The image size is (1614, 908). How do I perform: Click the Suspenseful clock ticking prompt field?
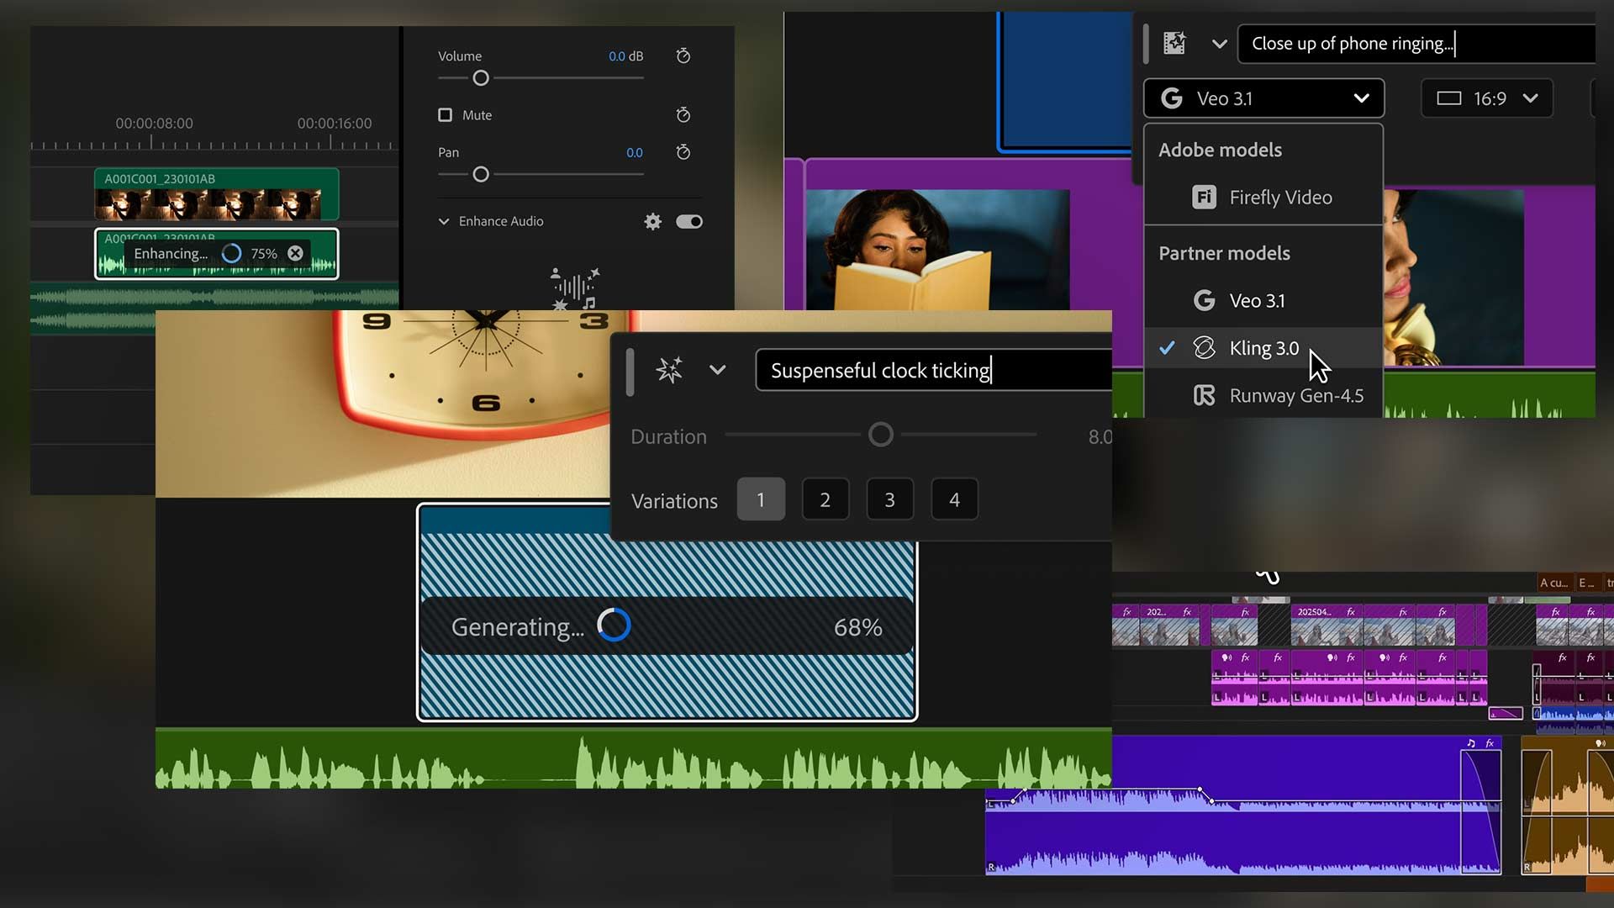[x=933, y=370]
